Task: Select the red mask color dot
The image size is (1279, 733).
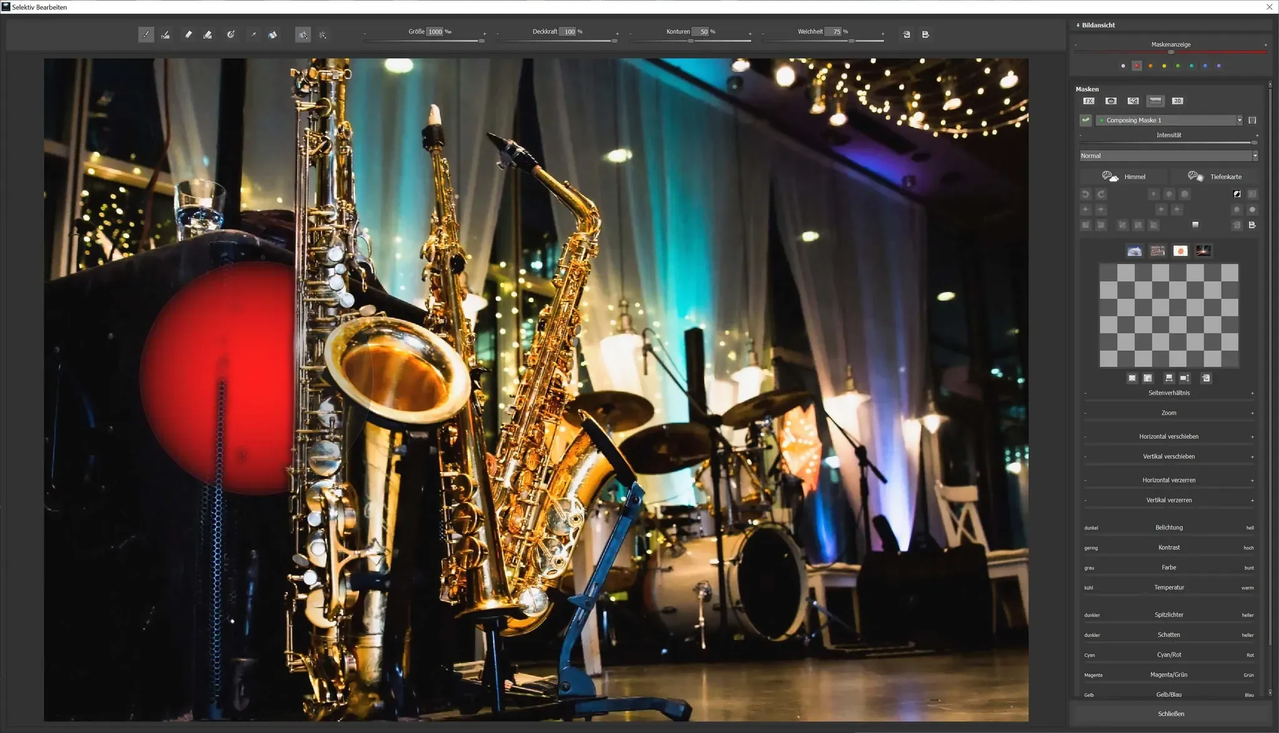Action: pos(1137,66)
